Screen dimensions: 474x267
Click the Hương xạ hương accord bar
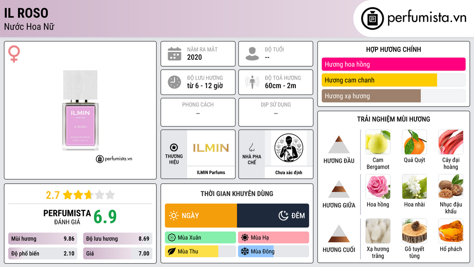[393, 96]
